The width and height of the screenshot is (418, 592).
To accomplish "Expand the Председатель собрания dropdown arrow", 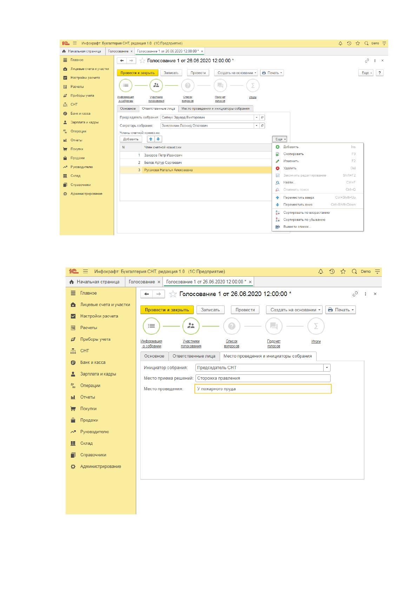I will [257, 117].
